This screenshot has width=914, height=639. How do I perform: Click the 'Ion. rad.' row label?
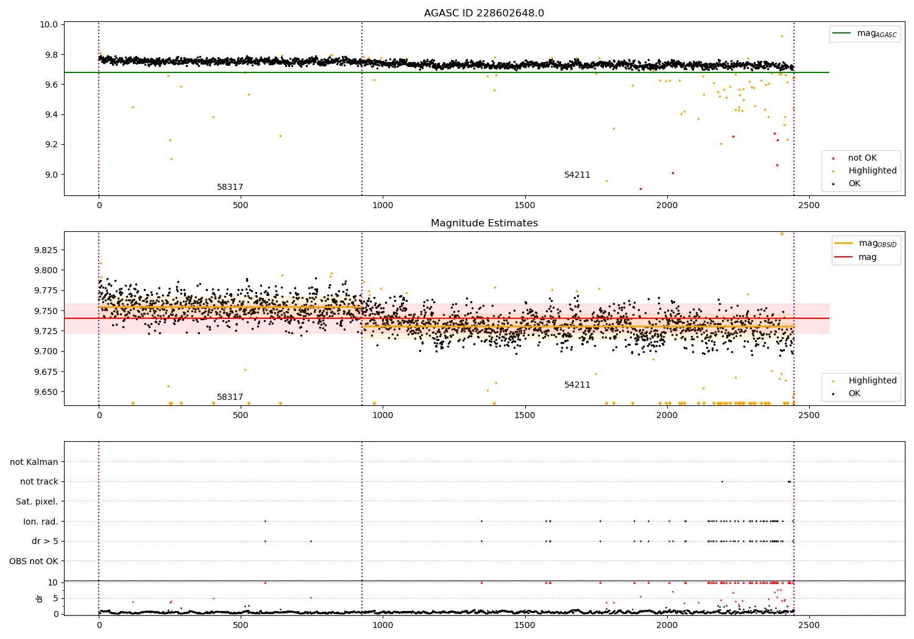pyautogui.click(x=41, y=522)
